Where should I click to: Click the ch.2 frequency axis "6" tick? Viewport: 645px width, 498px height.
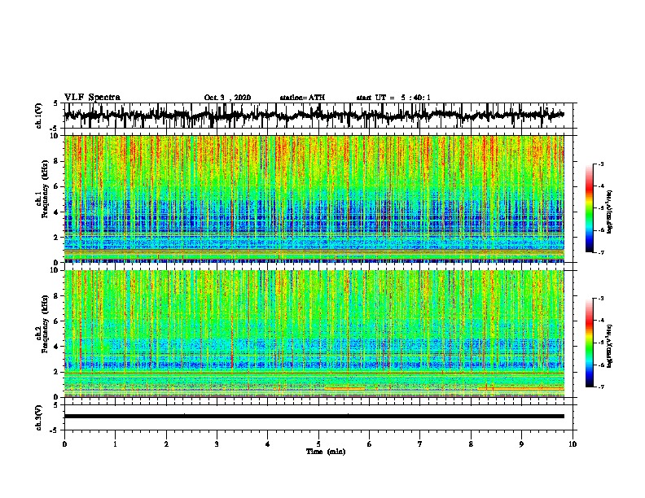[x=58, y=321]
